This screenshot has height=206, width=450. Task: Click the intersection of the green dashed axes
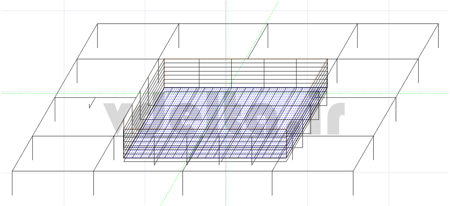(x=225, y=93)
